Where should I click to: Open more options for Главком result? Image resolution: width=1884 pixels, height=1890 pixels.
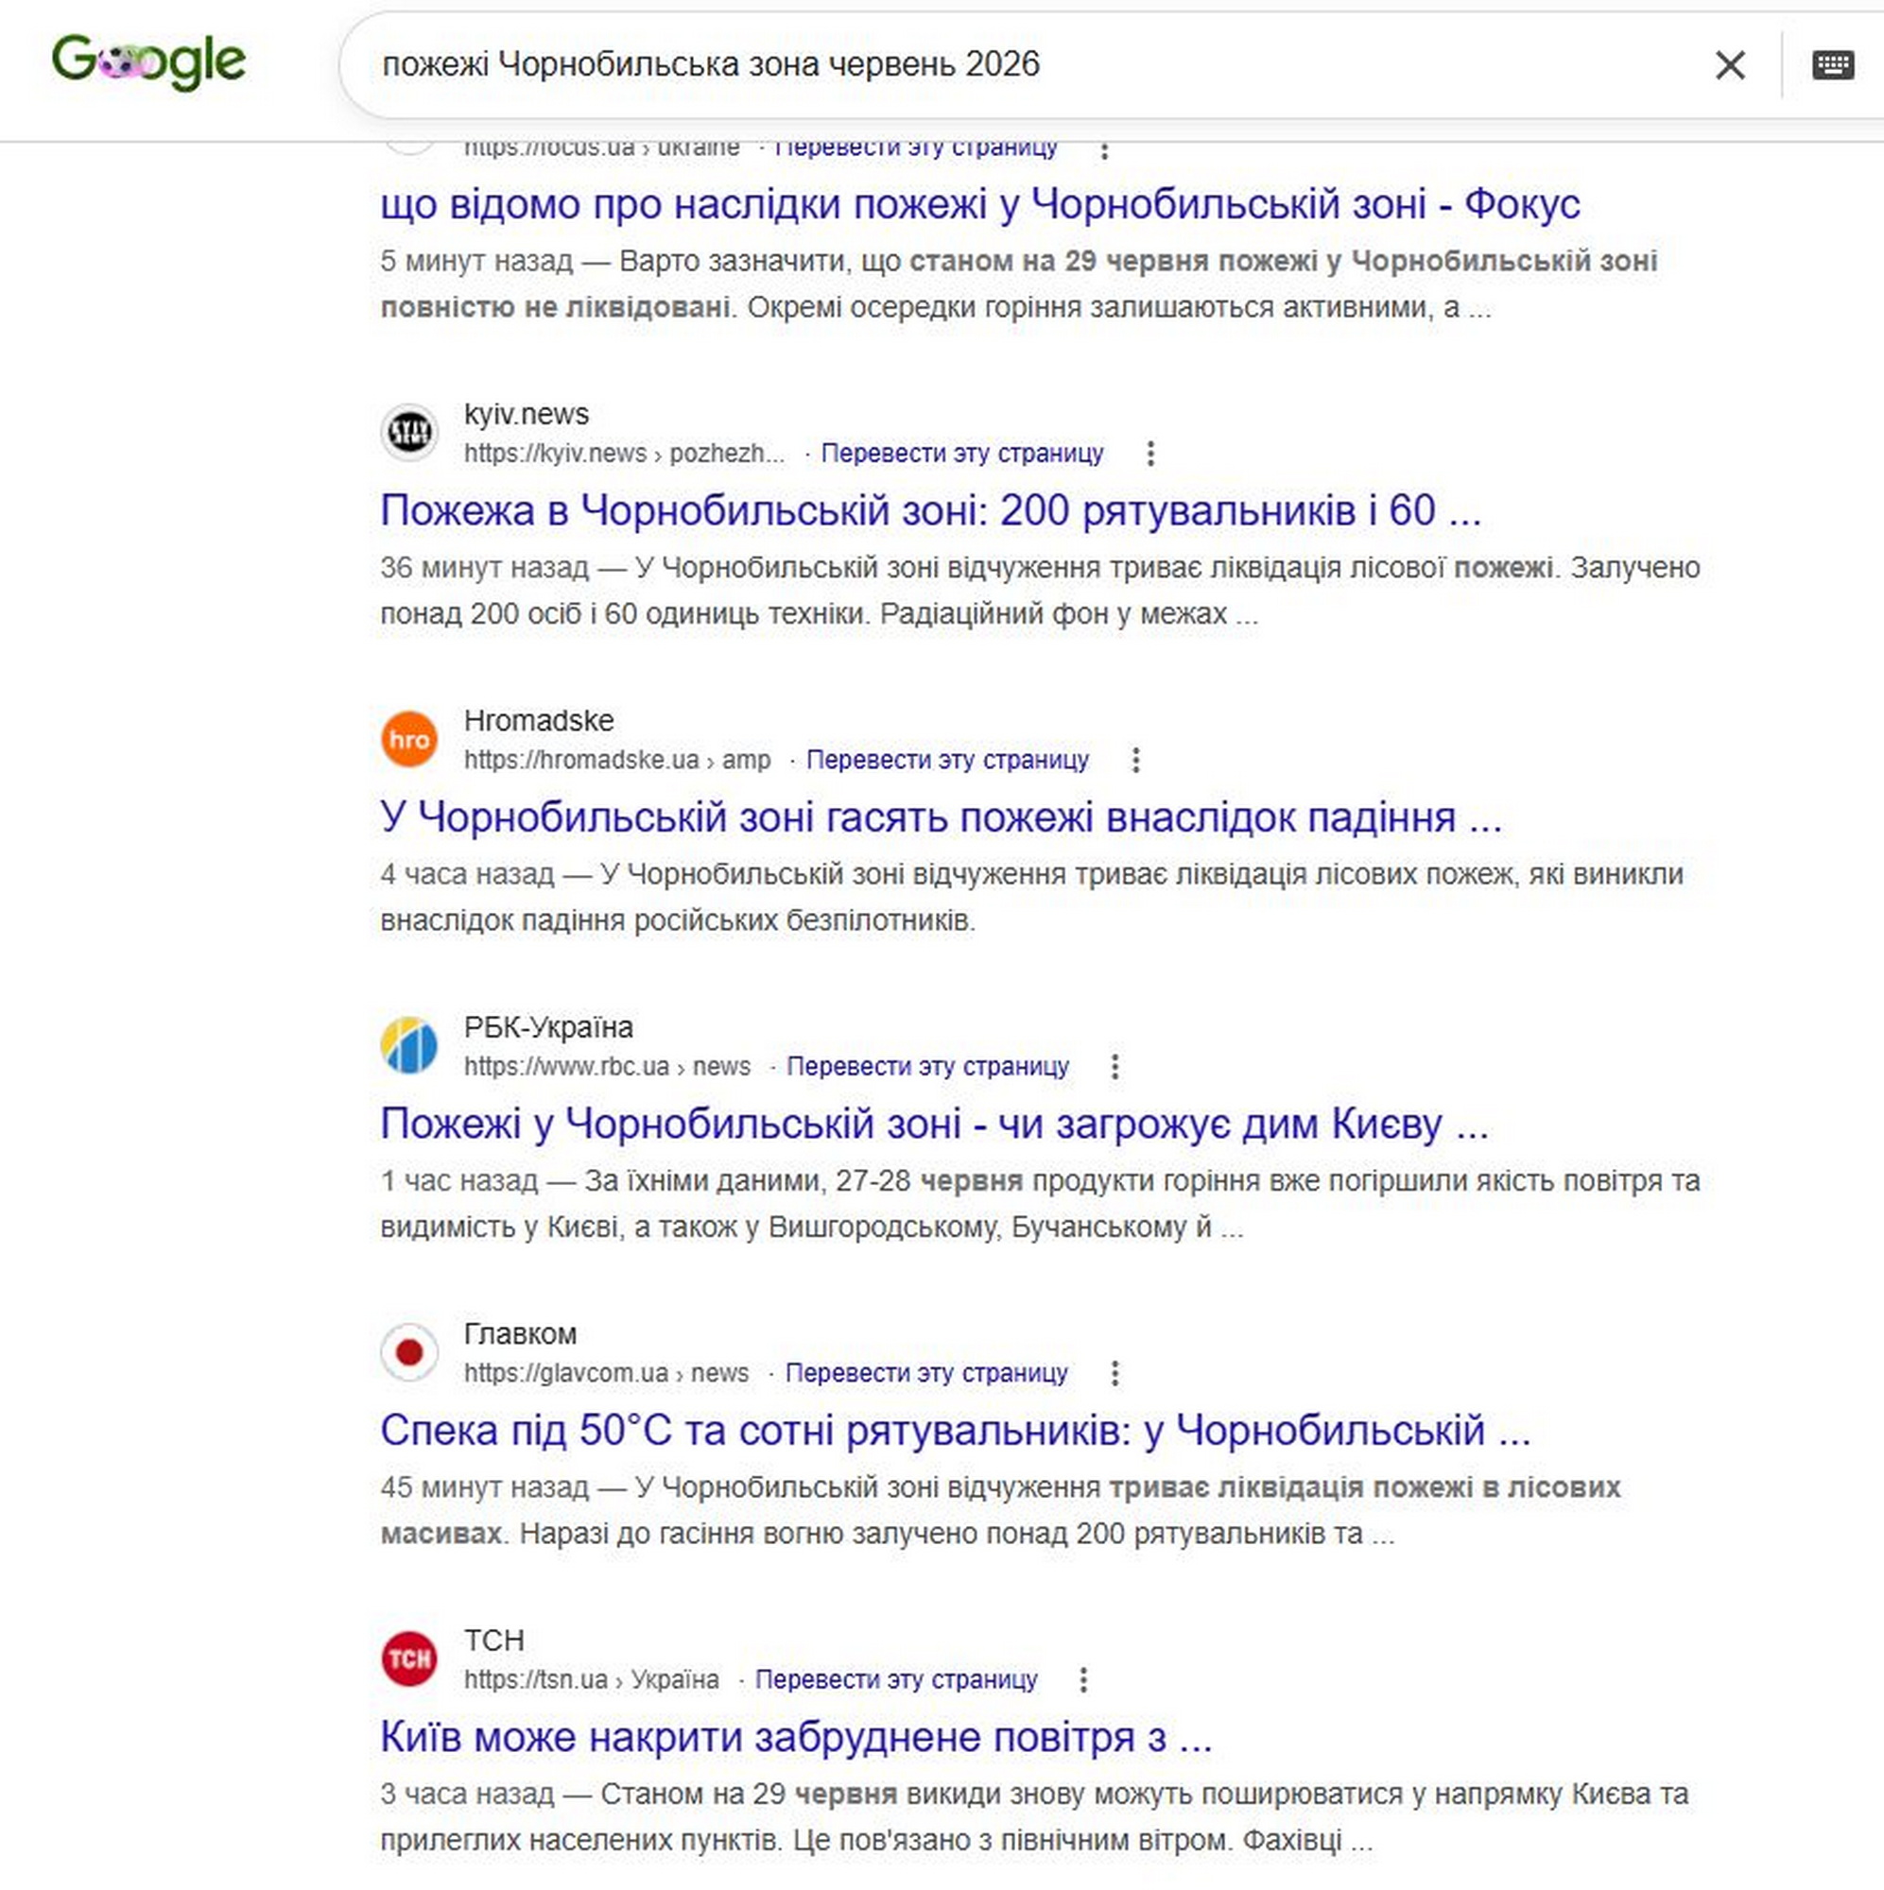1115,1373
